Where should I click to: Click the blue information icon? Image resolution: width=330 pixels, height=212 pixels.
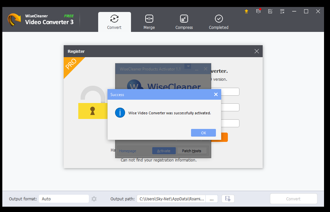(120, 113)
